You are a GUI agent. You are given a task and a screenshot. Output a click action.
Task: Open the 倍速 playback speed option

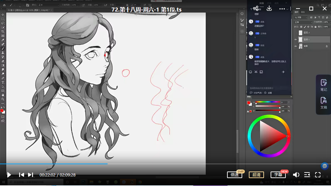[235, 175]
